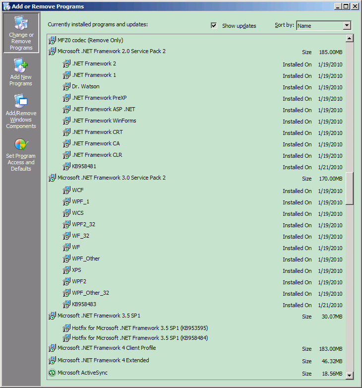Select Microsoft .NET Framework 4 Client Profile
This screenshot has width=362, height=388.
click(196, 348)
